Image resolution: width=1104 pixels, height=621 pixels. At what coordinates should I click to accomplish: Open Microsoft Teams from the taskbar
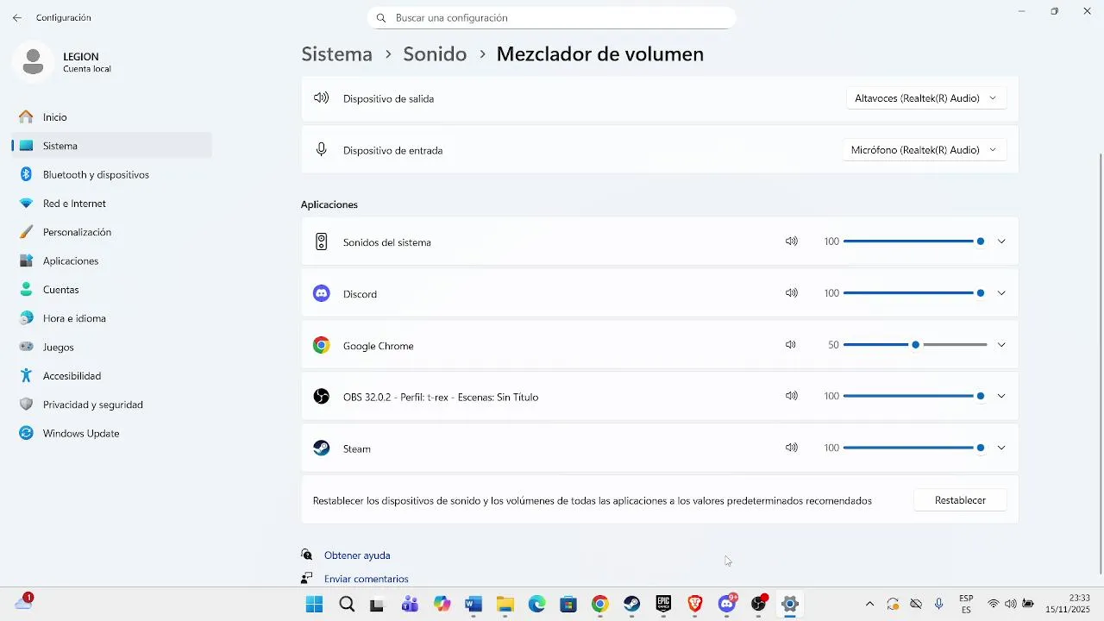410,604
